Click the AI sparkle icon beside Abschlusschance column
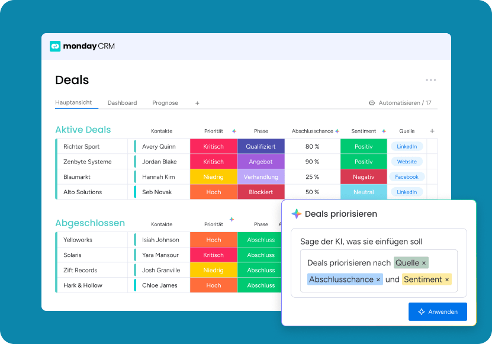The width and height of the screenshot is (492, 344). click(x=337, y=131)
